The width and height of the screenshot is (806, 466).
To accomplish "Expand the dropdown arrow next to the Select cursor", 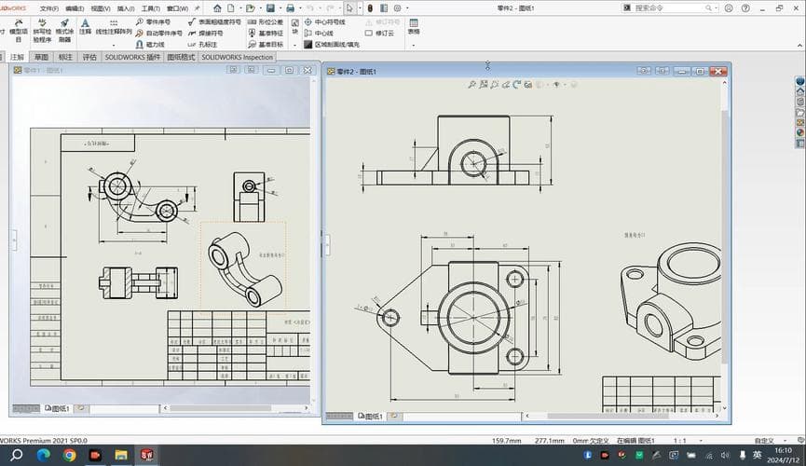I will 360,8.
